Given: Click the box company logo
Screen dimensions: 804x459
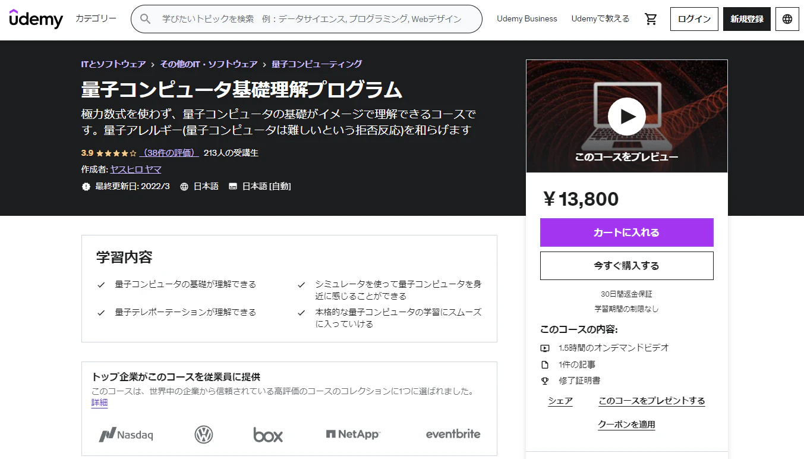Looking at the screenshot, I should (268, 435).
